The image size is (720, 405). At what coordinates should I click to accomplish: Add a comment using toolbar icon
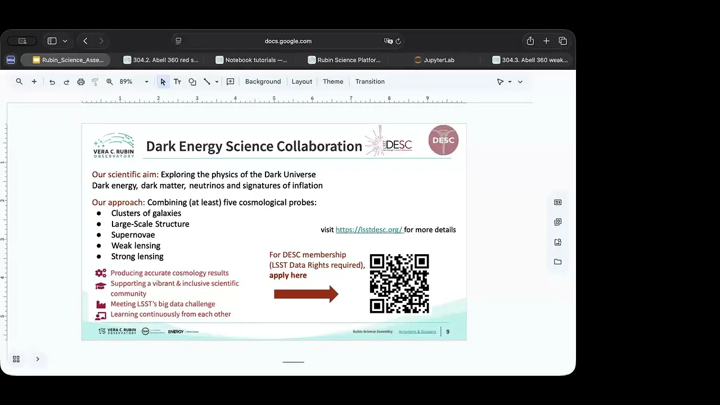230,82
